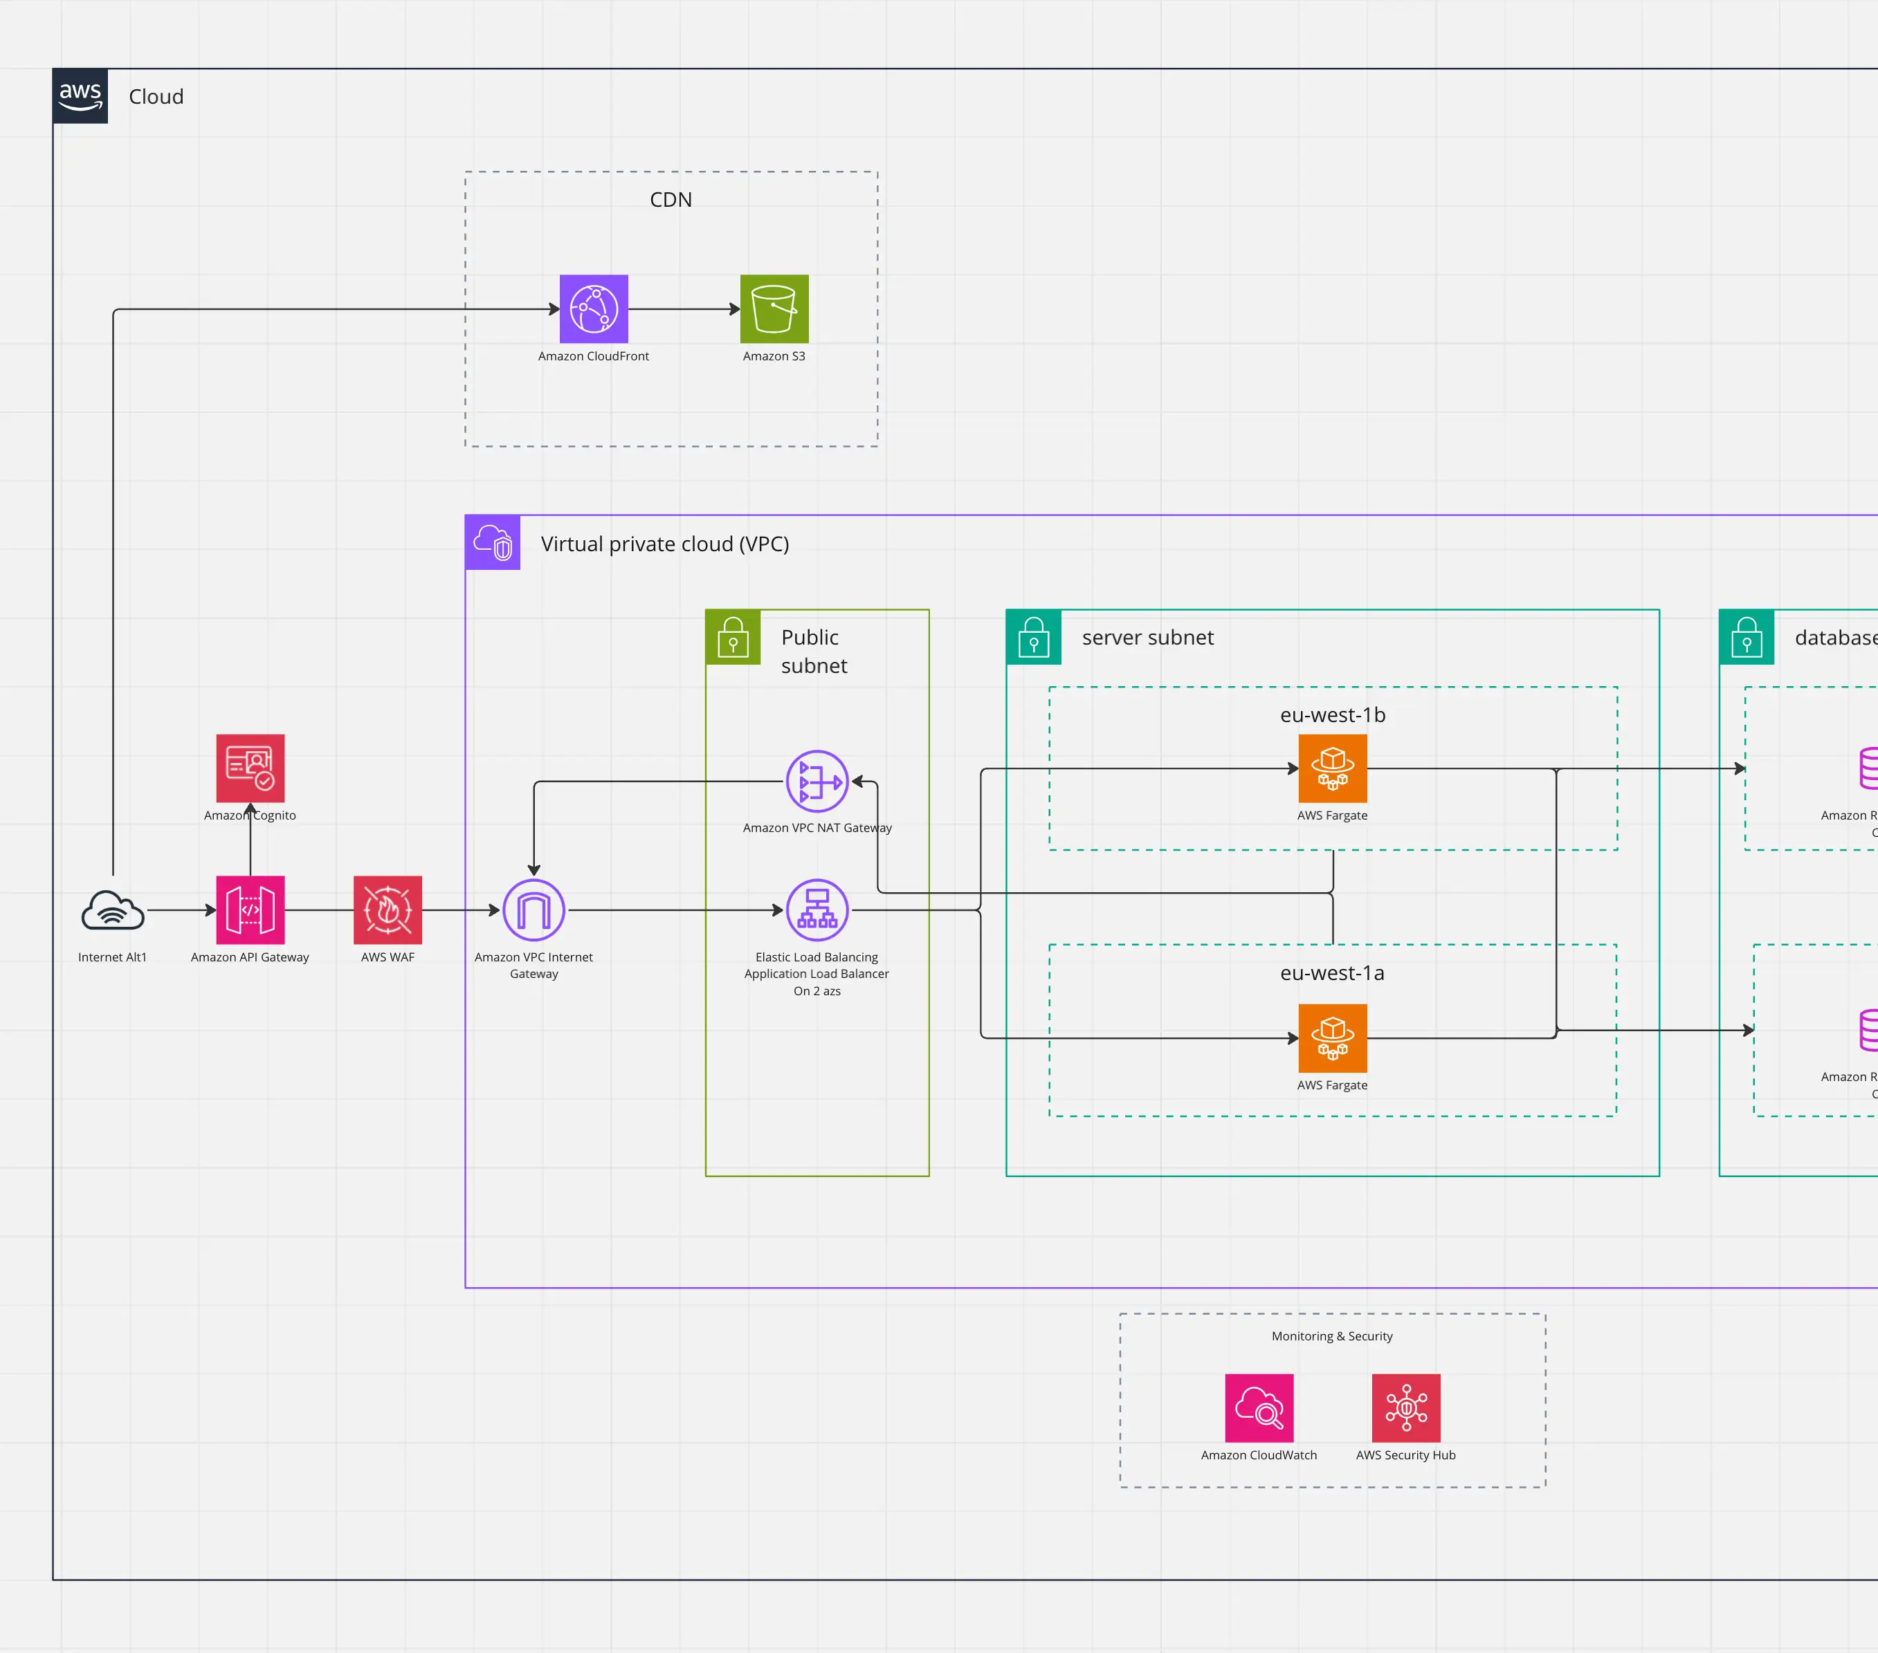Click the Amazon CloudWatch icon

coord(1259,1407)
